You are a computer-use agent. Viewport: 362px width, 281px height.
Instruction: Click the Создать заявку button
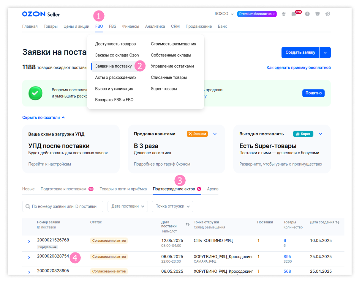[x=300, y=53]
